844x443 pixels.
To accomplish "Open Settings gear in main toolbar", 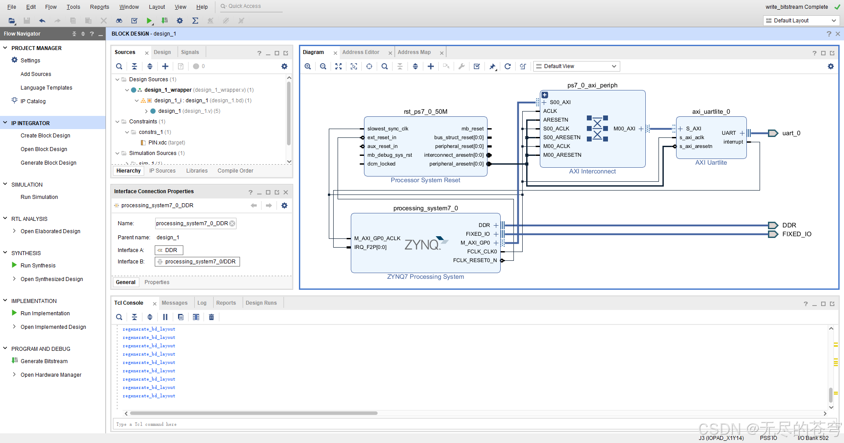I will pyautogui.click(x=180, y=21).
